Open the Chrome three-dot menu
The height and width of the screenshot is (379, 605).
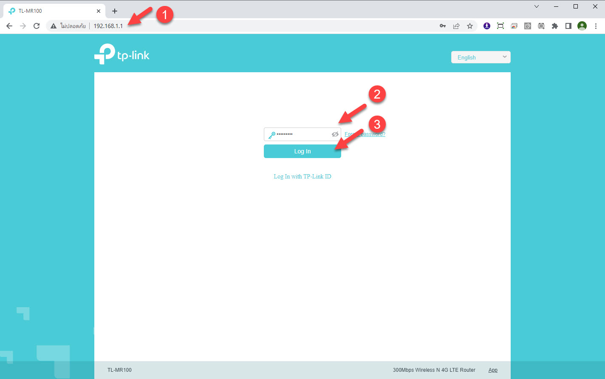point(596,26)
